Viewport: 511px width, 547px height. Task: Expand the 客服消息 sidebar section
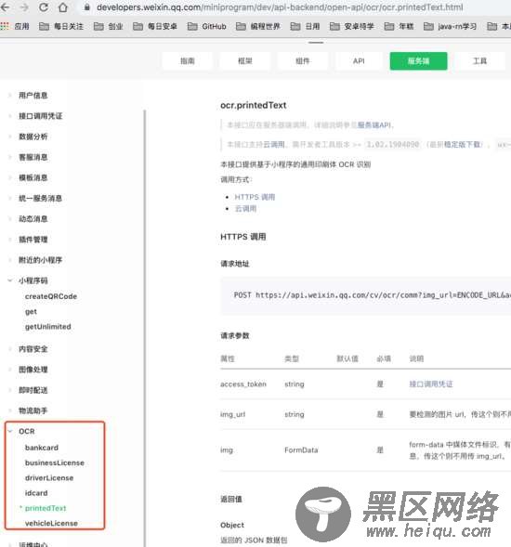pos(33,157)
